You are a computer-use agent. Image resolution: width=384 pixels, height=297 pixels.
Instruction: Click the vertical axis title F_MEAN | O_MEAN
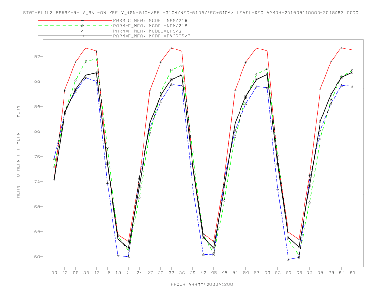pos(18,155)
